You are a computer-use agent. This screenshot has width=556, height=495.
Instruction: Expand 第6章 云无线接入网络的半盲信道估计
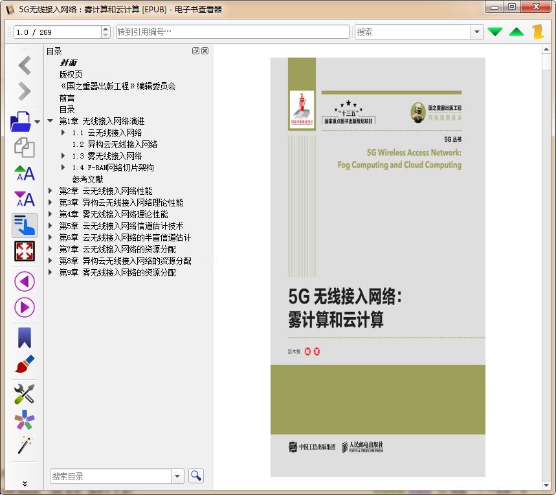tap(50, 237)
